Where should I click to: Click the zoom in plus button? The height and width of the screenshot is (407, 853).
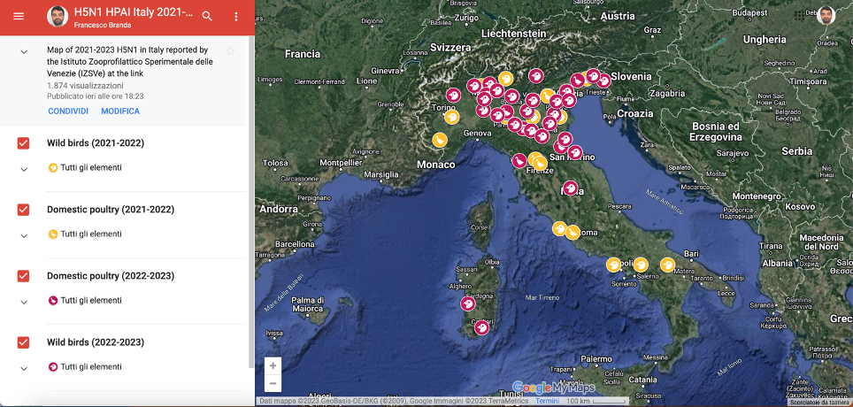click(x=273, y=365)
